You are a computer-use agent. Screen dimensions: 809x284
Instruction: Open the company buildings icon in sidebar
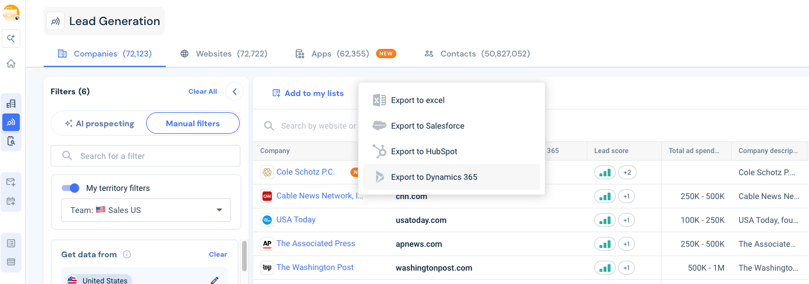(11, 104)
